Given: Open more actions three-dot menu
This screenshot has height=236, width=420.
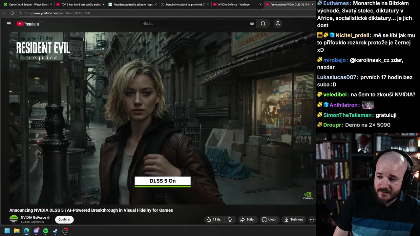Looking at the screenshot, I should pyautogui.click(x=312, y=220).
